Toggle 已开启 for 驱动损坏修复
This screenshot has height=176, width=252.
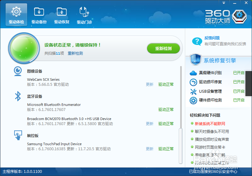tap(239, 82)
